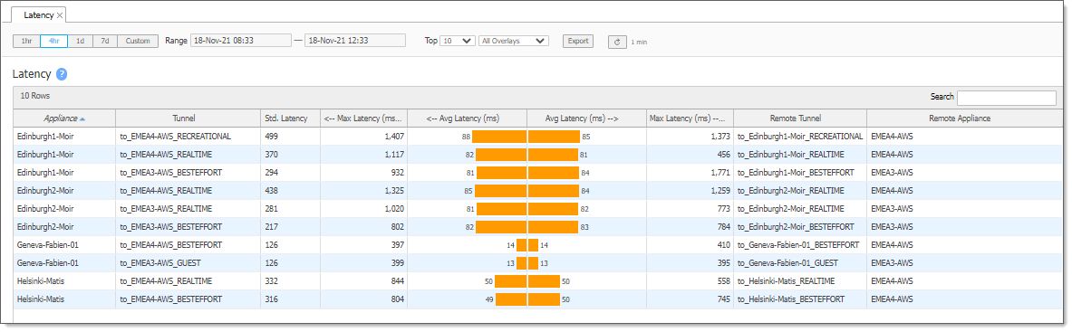Viewport: 1072px width, 332px height.
Task: Choose the Custom time range
Action: (138, 41)
